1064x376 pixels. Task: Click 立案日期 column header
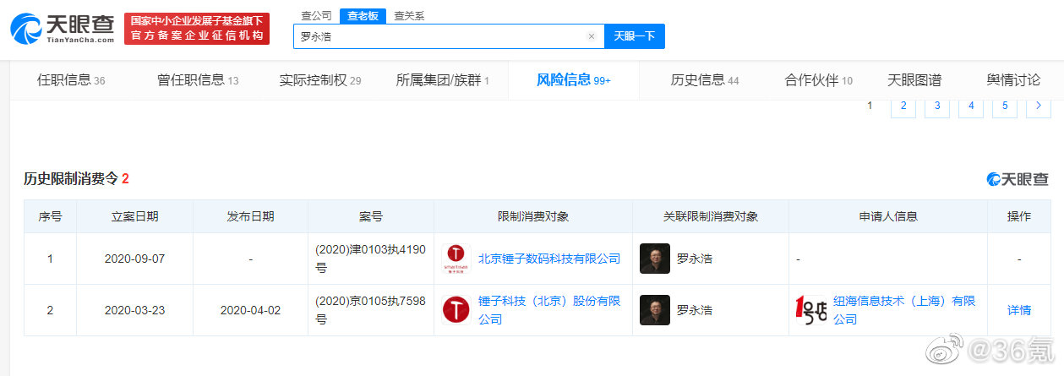click(x=134, y=216)
